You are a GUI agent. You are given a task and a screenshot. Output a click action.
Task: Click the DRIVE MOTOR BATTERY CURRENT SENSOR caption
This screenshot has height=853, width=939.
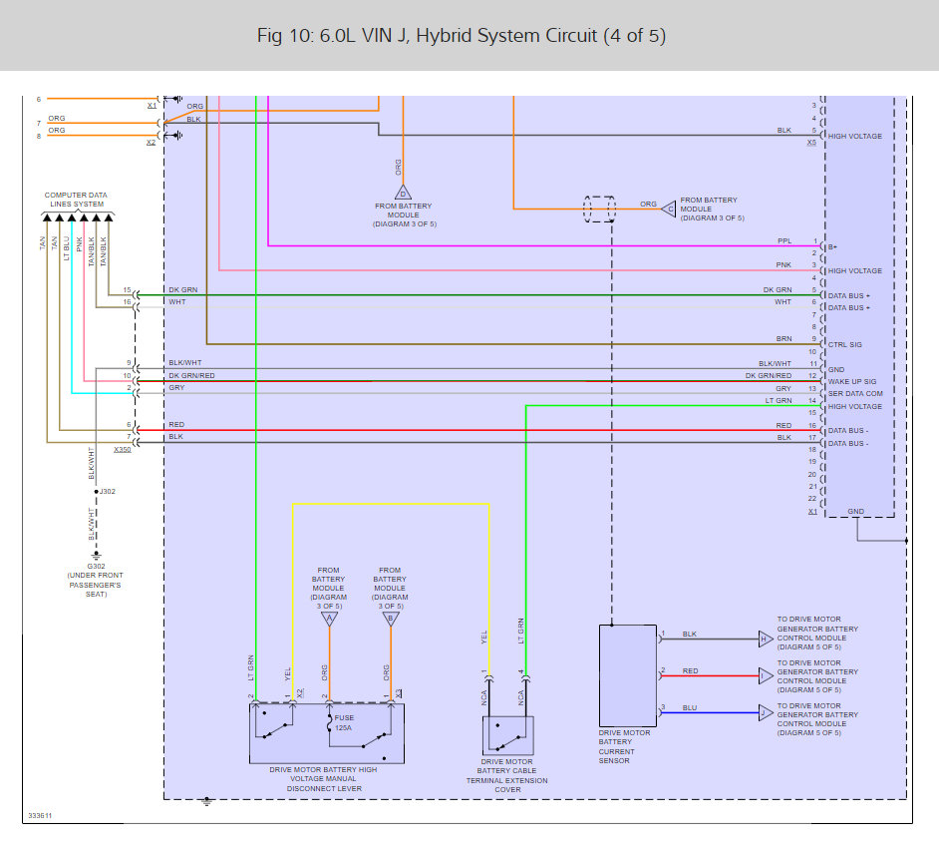tap(624, 747)
